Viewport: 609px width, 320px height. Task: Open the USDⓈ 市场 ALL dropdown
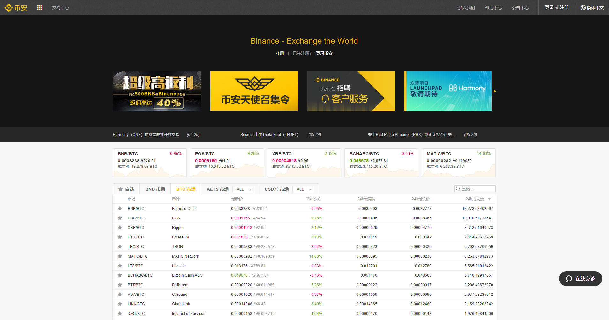pos(303,189)
